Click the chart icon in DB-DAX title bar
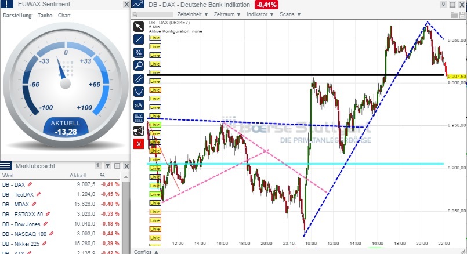 point(138,4)
